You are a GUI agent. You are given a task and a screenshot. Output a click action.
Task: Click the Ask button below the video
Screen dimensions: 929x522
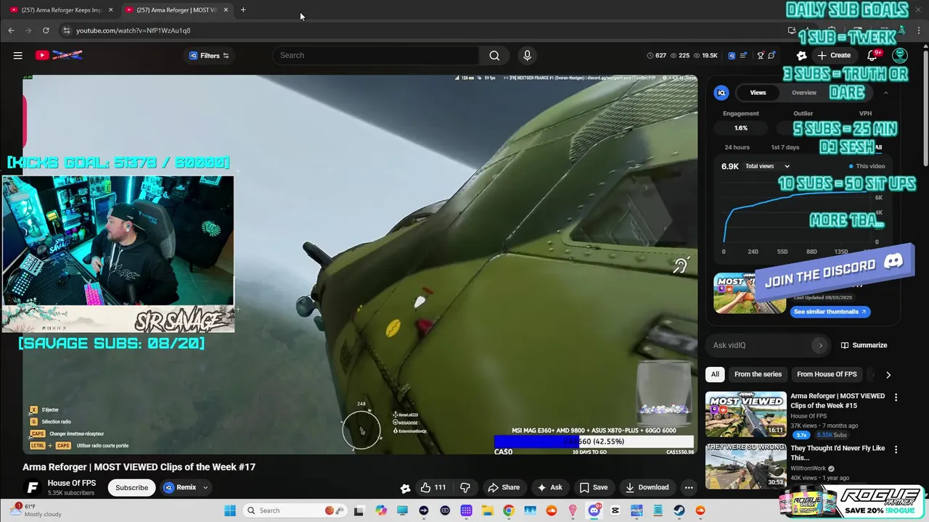549,487
